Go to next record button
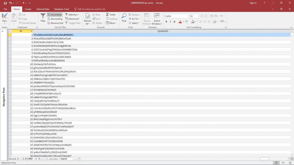The width and height of the screenshot is (294, 165). tap(36, 159)
